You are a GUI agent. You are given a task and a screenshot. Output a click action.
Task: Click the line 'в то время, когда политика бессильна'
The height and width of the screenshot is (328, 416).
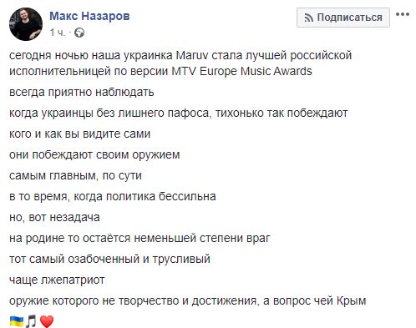[113, 196]
